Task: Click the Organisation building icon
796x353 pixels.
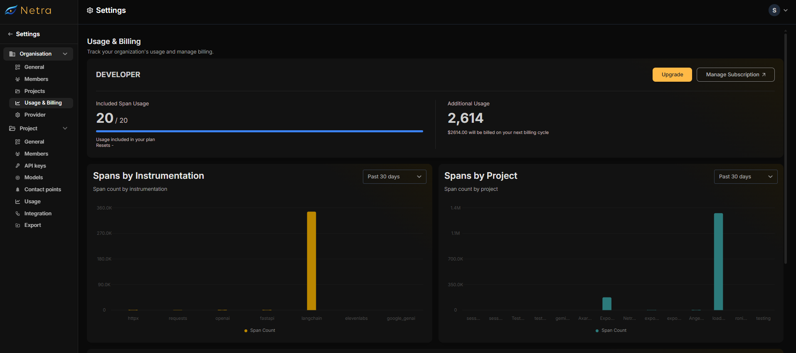Action: pos(12,54)
